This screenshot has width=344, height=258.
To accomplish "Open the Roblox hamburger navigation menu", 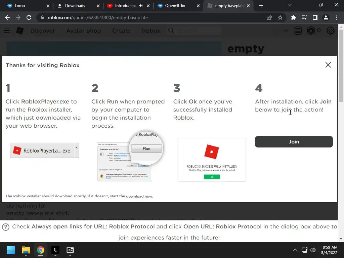I will click(7, 31).
